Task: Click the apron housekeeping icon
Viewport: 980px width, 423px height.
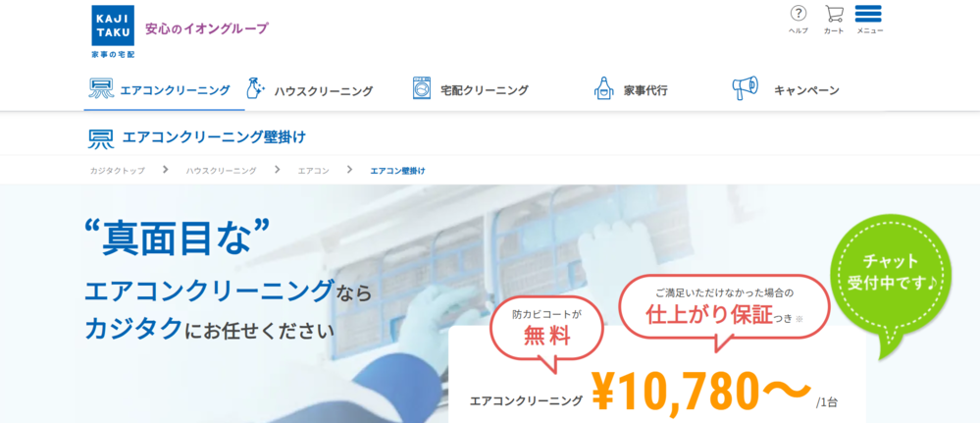Action: [602, 89]
